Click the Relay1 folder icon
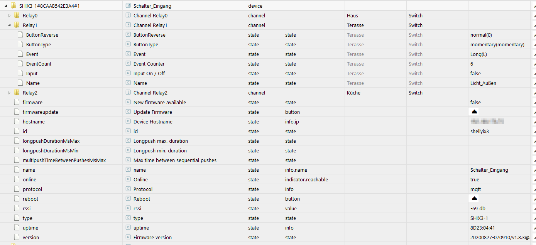This screenshot has width=536, height=245. coord(17,25)
